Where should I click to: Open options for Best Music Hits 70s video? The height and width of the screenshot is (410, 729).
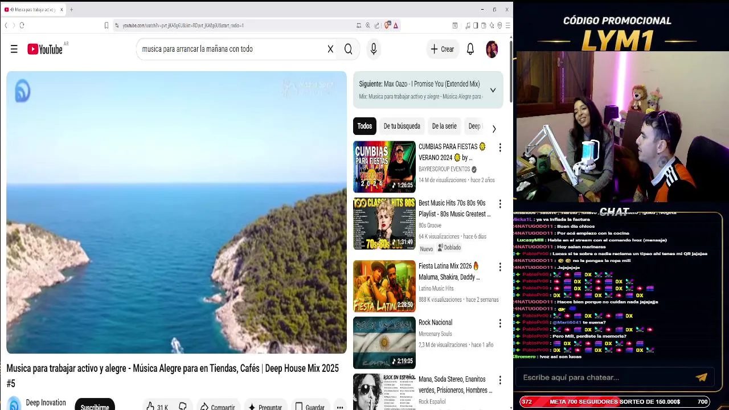click(500, 204)
